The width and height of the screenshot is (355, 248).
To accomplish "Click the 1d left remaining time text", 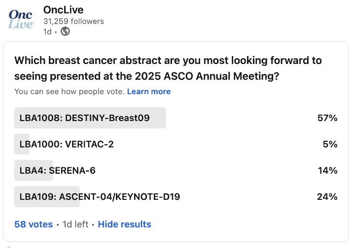I will pyautogui.click(x=75, y=224).
